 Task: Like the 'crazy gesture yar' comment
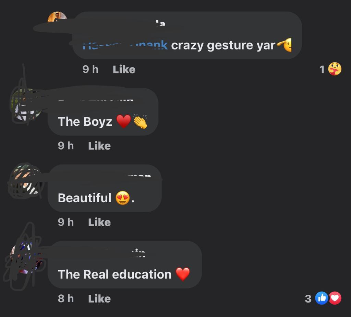click(x=124, y=69)
